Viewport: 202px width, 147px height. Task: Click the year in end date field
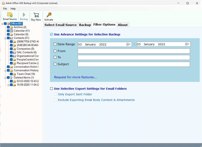click(162, 44)
